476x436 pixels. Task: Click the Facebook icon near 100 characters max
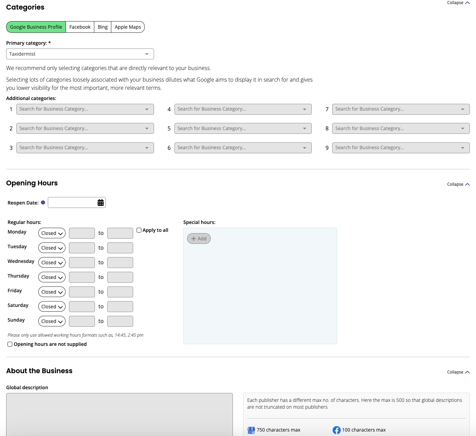(337, 430)
